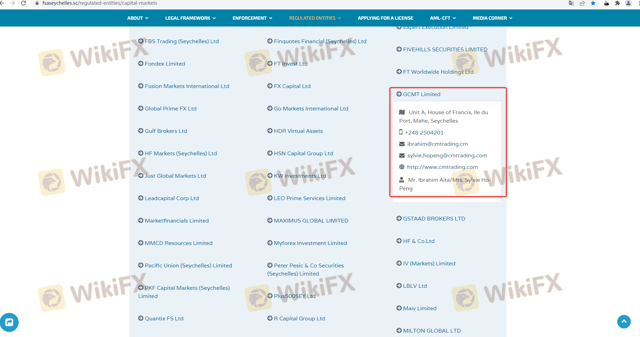Click the translate page icon in address bar
Viewport: 640px width, 337px height.
[x=571, y=3]
